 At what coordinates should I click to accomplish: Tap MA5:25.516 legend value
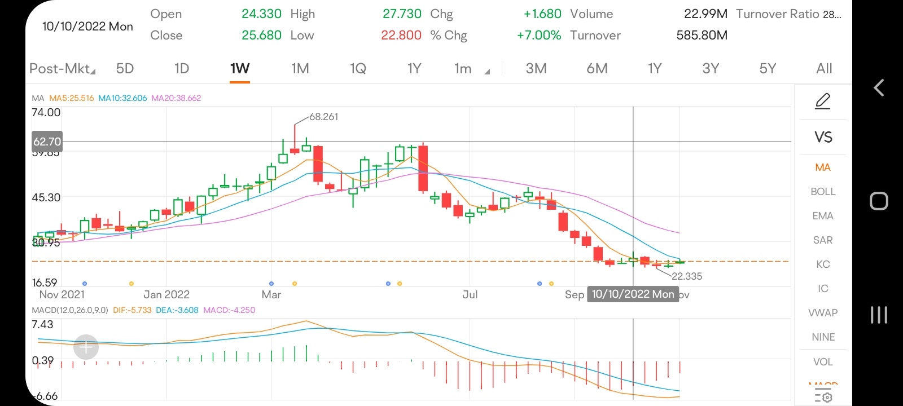[x=72, y=98]
